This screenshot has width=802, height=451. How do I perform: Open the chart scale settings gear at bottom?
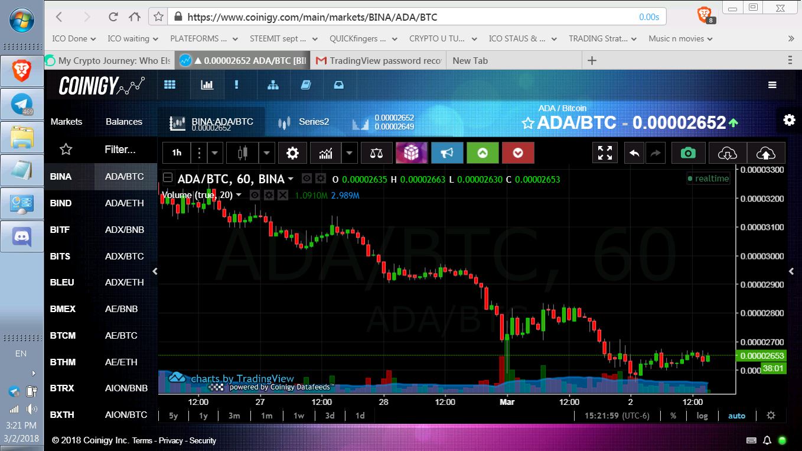[771, 416]
